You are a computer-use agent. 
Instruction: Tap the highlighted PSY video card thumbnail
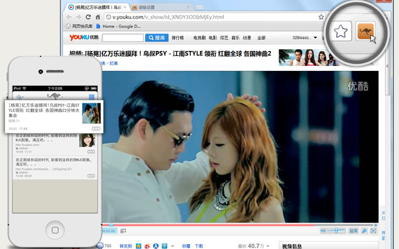click(x=92, y=113)
